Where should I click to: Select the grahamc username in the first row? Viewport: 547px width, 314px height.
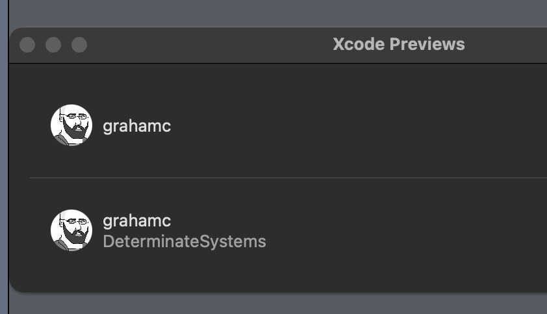(x=136, y=126)
